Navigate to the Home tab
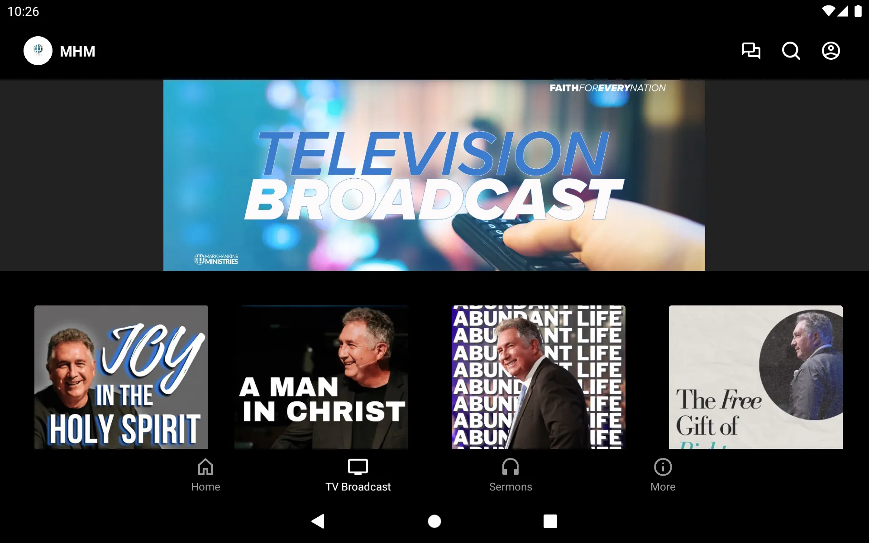Screen dimensions: 869x543 pyautogui.click(x=205, y=474)
